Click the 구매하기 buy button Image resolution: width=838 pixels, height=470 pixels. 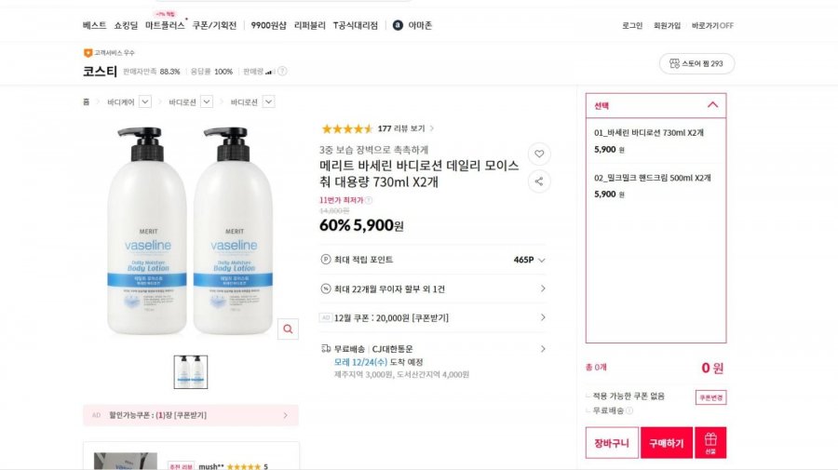coord(666,443)
